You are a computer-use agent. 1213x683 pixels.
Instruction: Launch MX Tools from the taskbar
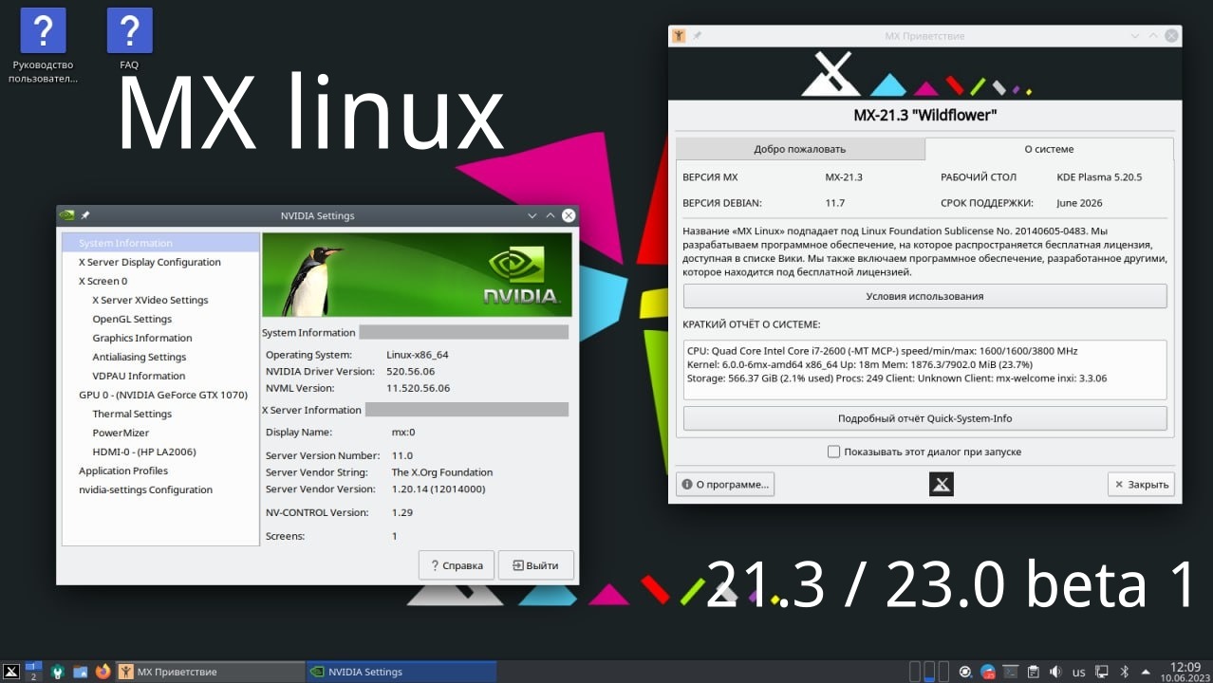point(59,672)
